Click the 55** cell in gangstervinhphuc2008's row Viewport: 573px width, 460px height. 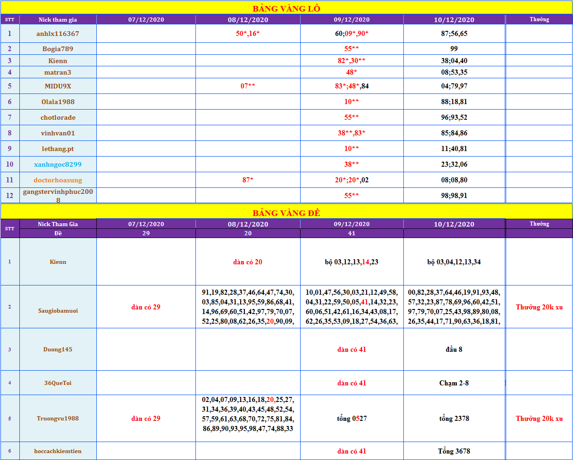352,196
